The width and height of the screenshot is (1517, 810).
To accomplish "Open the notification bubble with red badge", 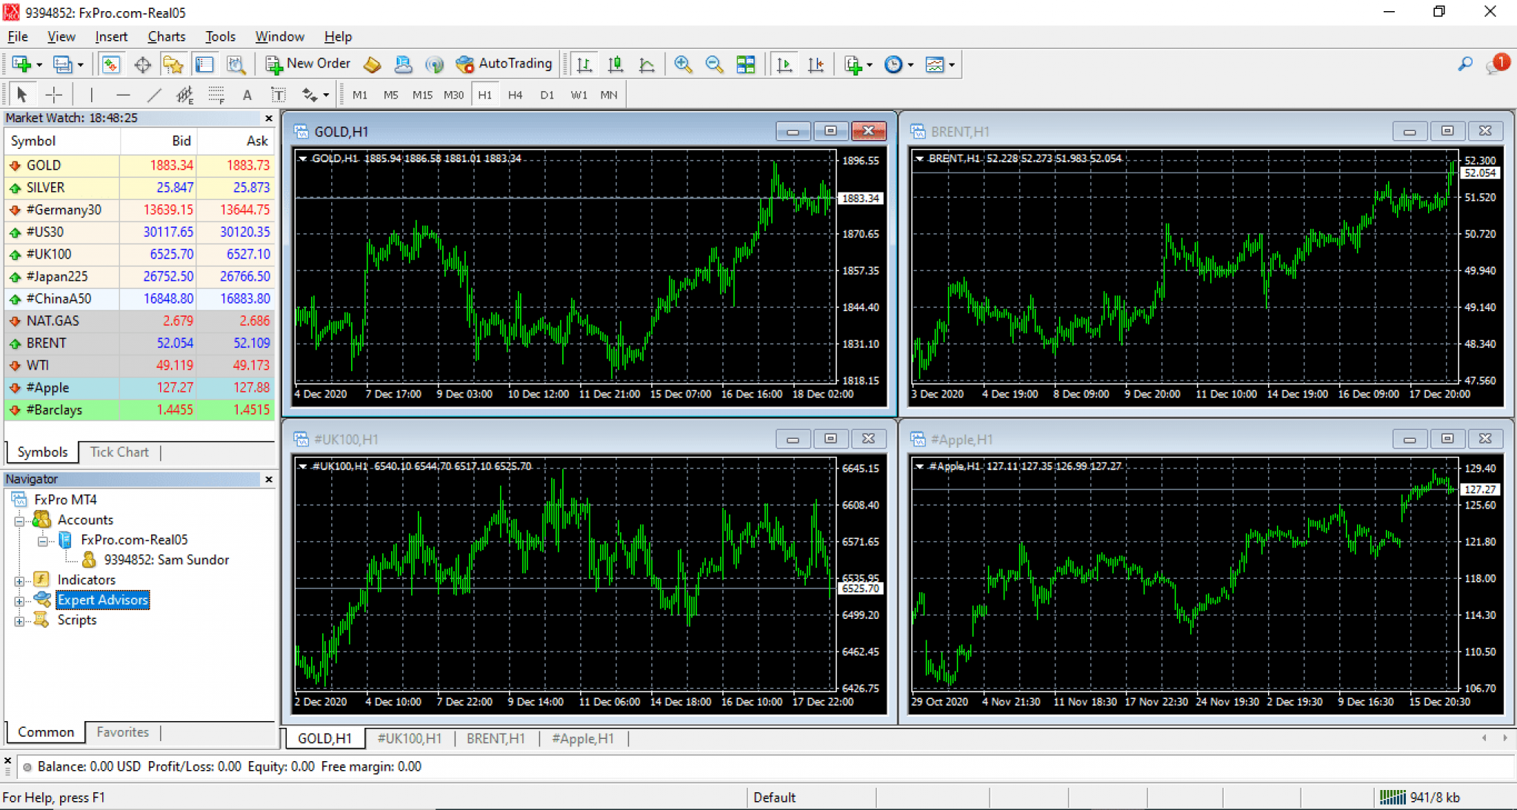I will click(x=1497, y=64).
